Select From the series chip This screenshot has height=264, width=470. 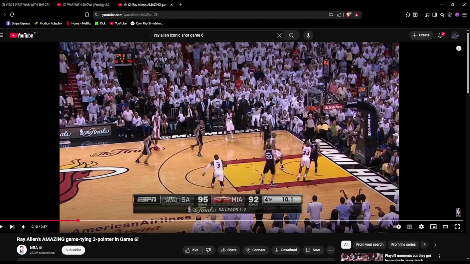click(x=403, y=245)
